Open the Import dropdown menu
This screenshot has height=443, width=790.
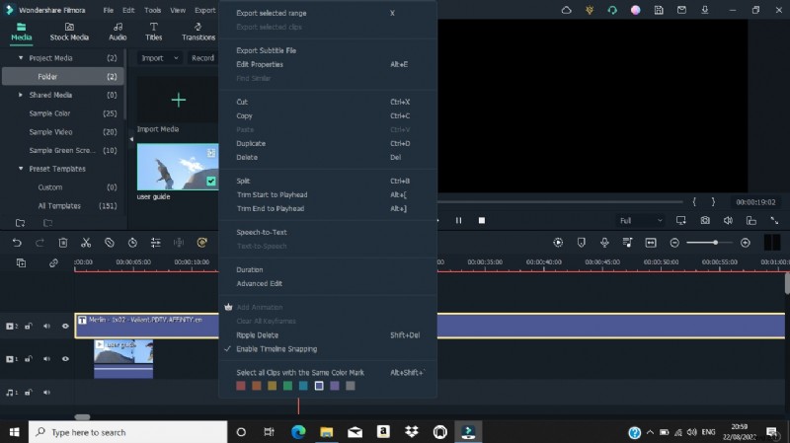159,58
